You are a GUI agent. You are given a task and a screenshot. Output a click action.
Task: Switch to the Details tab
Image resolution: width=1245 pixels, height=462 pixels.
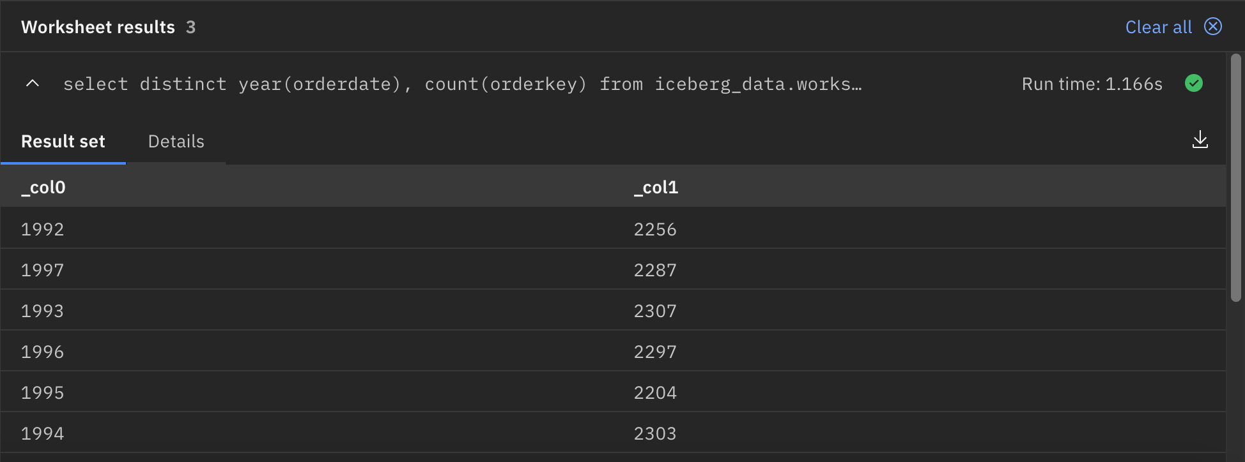pos(176,142)
